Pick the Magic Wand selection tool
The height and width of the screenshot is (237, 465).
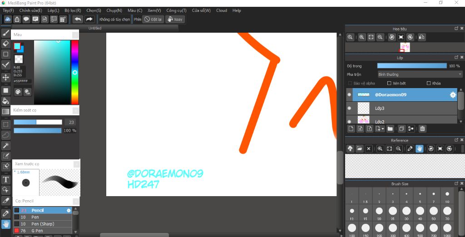point(6,145)
